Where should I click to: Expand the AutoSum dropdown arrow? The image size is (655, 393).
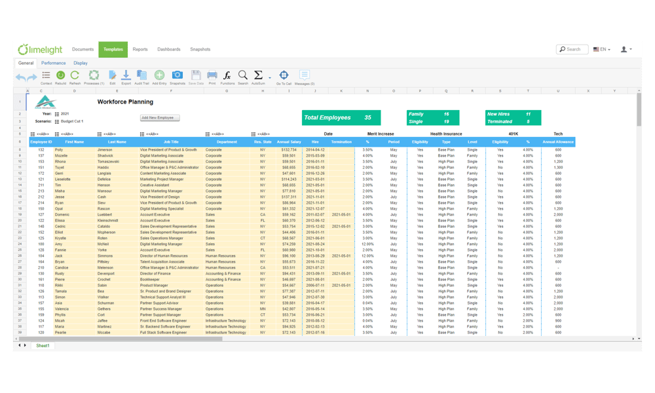tap(269, 78)
